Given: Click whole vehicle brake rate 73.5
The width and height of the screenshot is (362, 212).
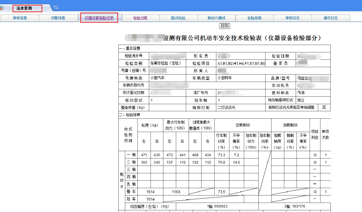Looking at the screenshot, I should 222,192.
